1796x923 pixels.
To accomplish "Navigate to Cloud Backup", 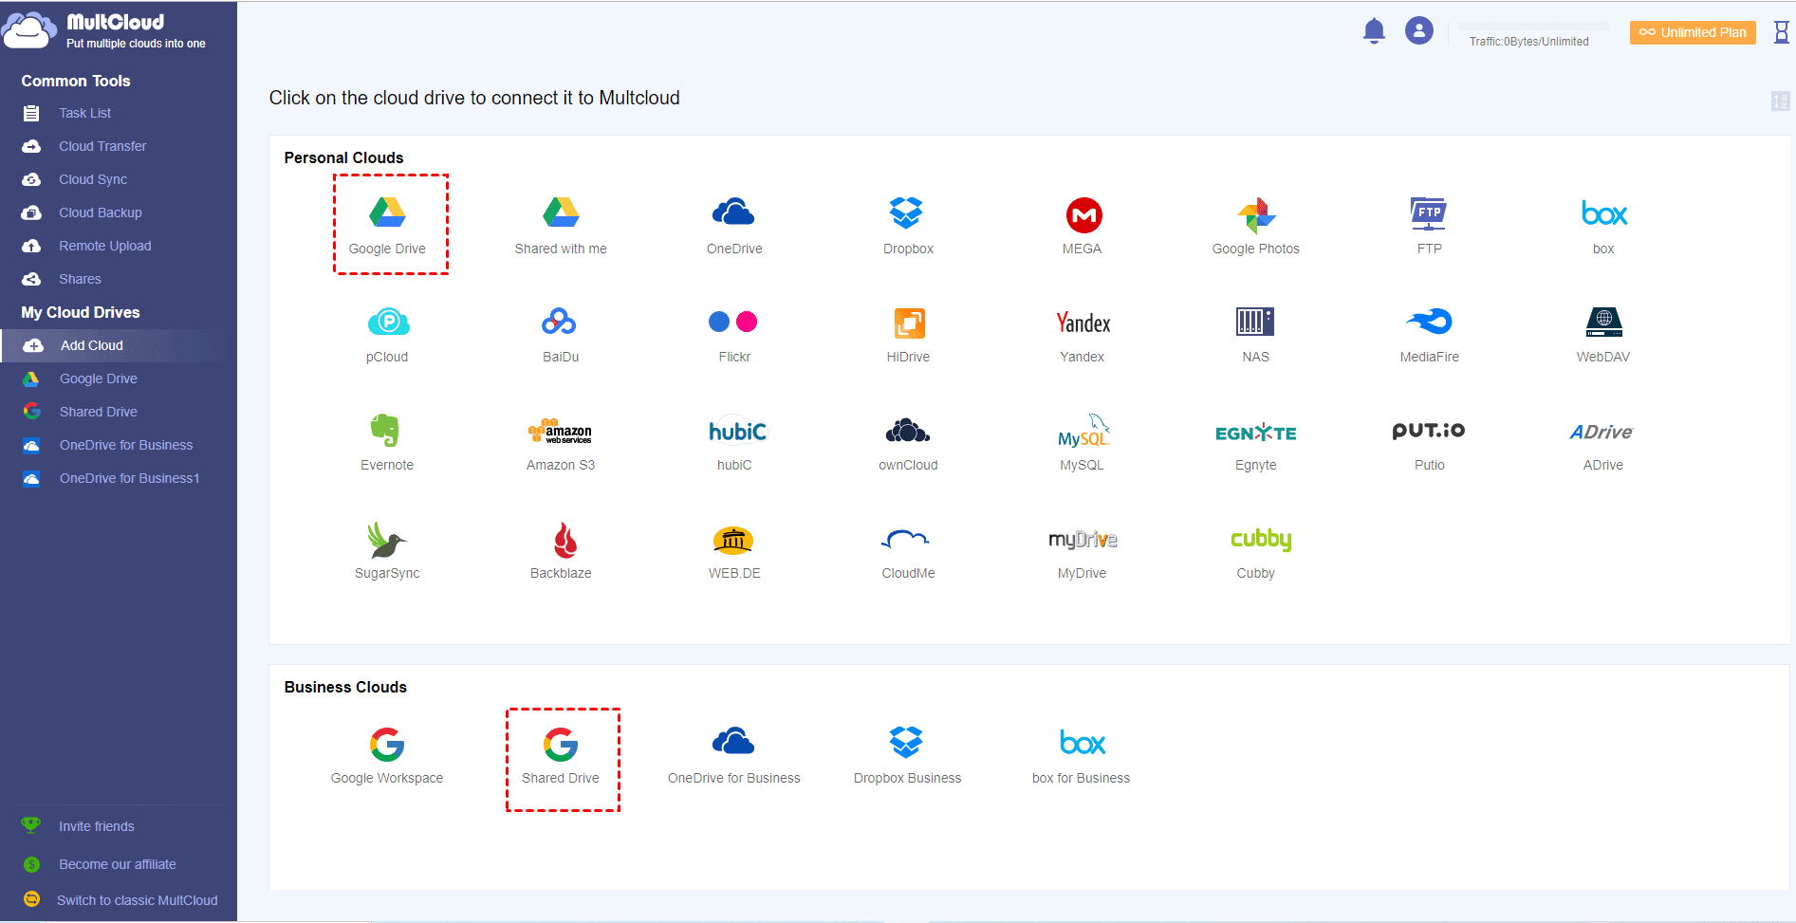I will click(x=101, y=212).
